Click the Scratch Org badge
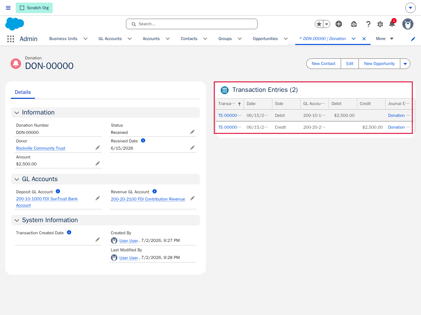421x315 pixels. 34,8
